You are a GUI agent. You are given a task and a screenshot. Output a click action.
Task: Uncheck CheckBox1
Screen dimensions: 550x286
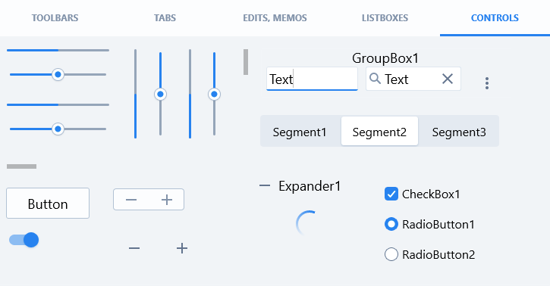pos(391,194)
